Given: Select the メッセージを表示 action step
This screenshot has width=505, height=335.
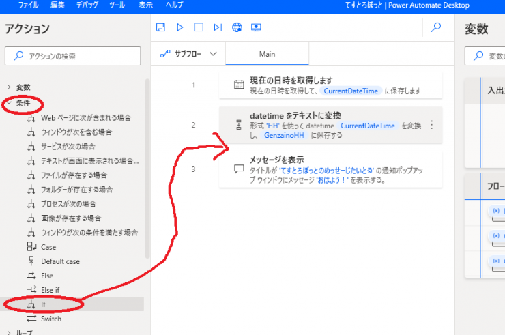Looking at the screenshot, I should (330, 169).
